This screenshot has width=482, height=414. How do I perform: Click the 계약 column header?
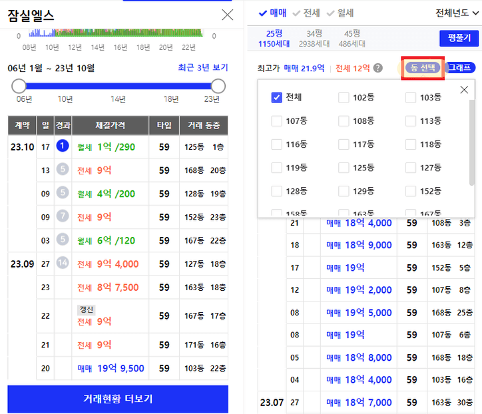pos(22,125)
